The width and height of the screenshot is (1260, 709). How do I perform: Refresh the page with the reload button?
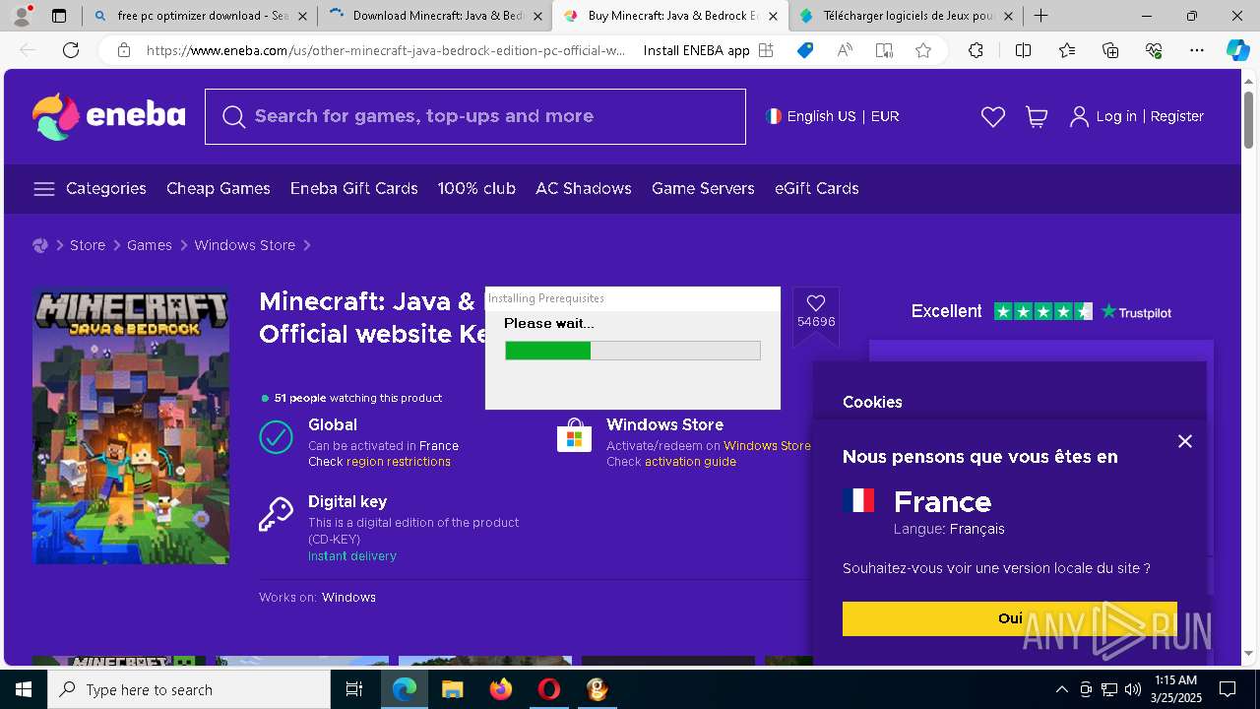(71, 50)
